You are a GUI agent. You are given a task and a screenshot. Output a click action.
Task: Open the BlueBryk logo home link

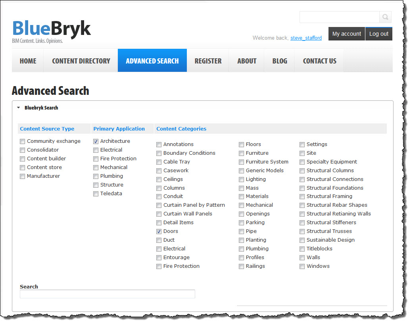coord(52,31)
